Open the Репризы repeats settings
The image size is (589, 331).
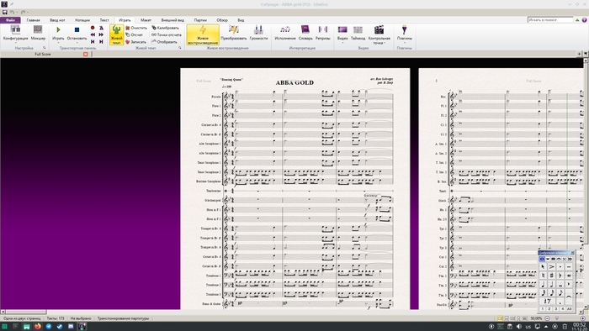(x=322, y=33)
